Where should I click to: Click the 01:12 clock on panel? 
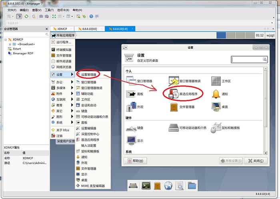coord(260,35)
